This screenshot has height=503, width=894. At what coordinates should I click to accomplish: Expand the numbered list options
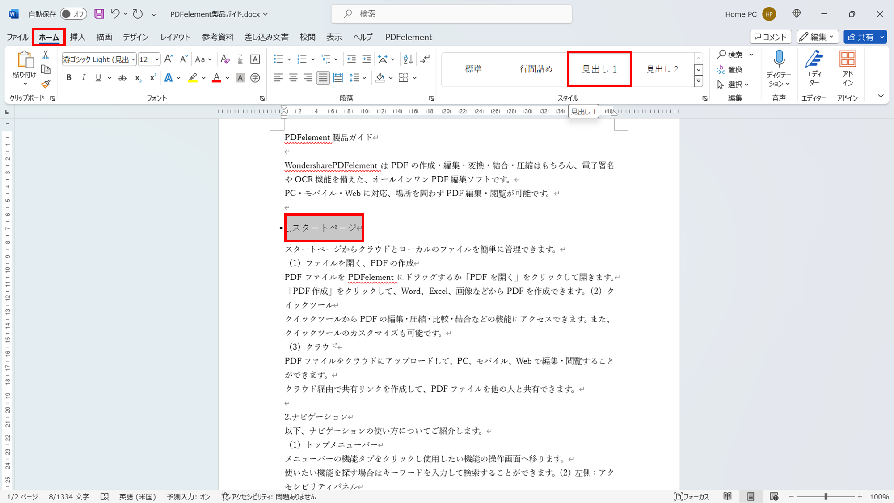313,59
